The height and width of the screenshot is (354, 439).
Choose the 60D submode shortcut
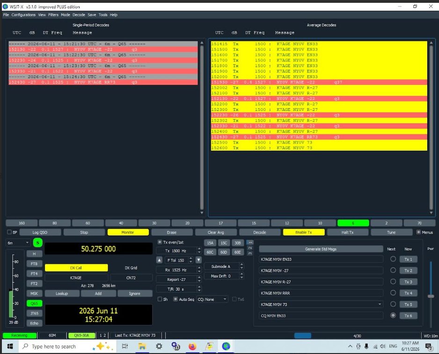[x=224, y=252]
